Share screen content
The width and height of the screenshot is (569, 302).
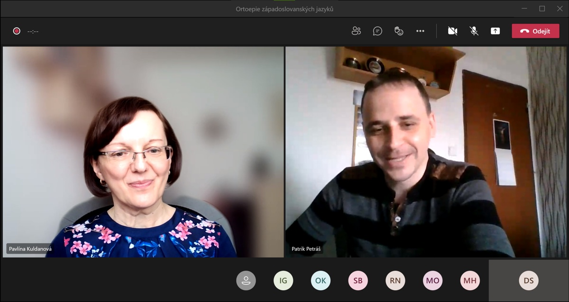pos(495,31)
